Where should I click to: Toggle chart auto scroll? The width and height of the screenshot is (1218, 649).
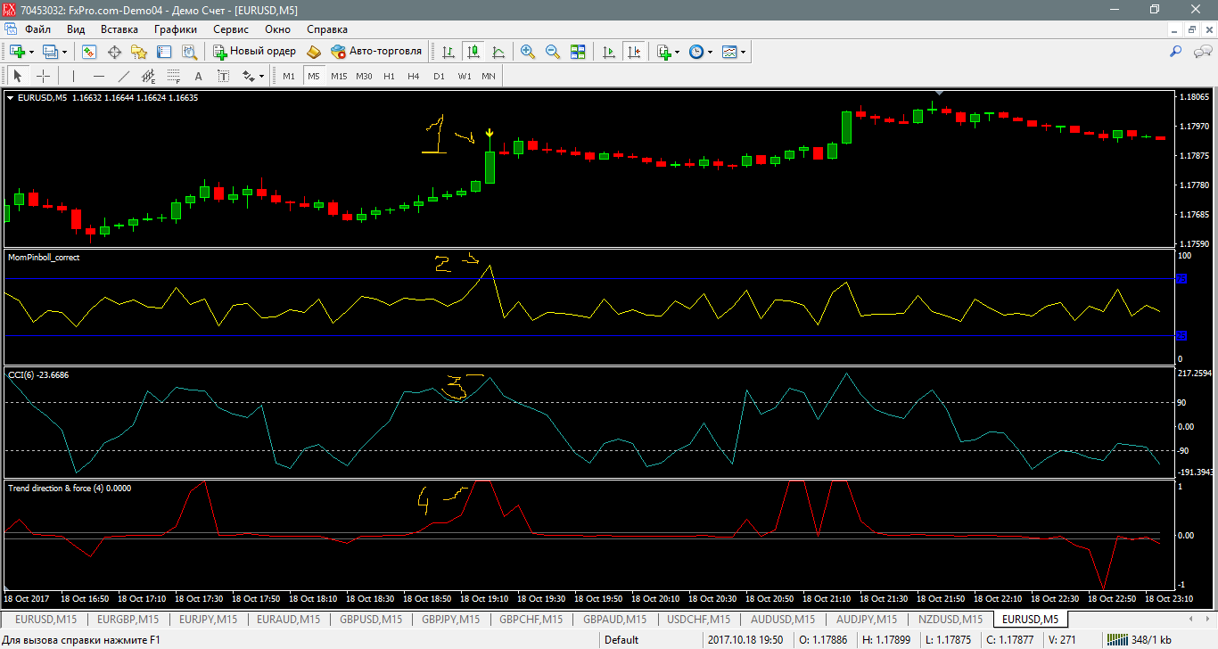click(610, 52)
